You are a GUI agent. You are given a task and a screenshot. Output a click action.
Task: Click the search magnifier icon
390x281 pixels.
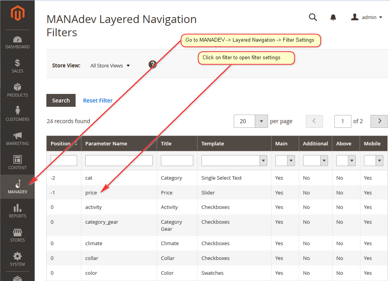[312, 17]
